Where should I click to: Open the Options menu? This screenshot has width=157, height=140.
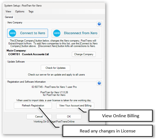[x=20, y=12]
